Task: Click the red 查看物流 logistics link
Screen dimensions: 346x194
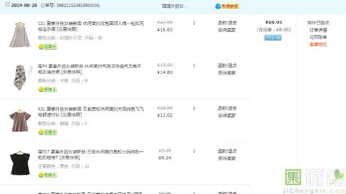Action: coord(318,45)
